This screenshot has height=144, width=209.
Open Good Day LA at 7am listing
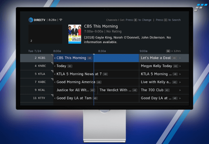[96, 98]
